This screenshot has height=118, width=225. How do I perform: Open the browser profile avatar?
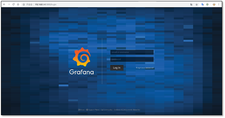(214, 4)
